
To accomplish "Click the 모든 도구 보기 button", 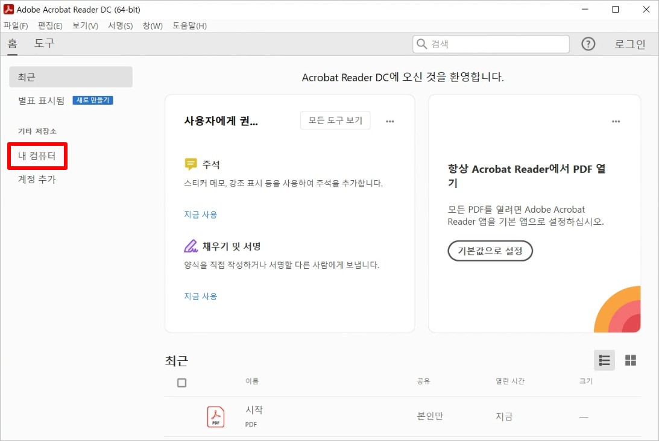I will pos(335,120).
